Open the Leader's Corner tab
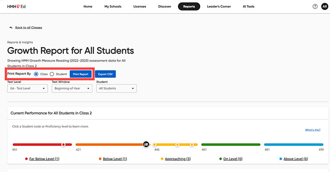330x172 pixels. click(x=219, y=7)
